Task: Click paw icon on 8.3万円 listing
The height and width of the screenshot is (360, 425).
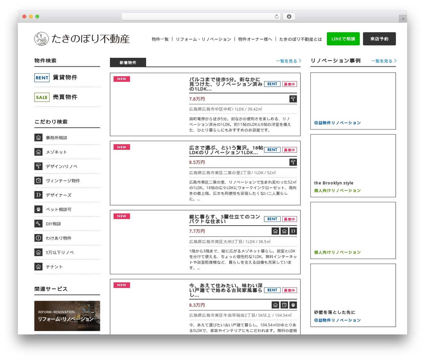Action: [293, 305]
